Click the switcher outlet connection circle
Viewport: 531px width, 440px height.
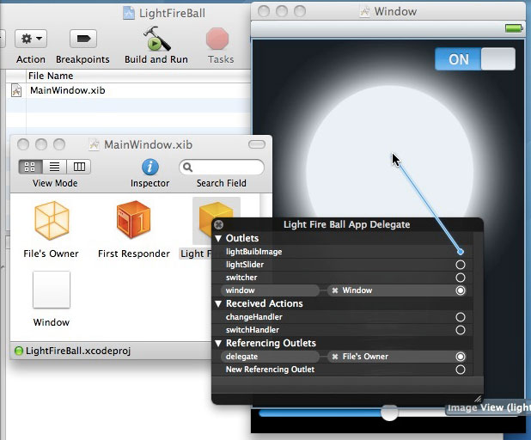coord(461,278)
